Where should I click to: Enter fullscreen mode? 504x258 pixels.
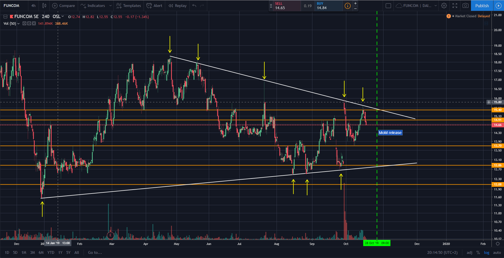[455, 6]
